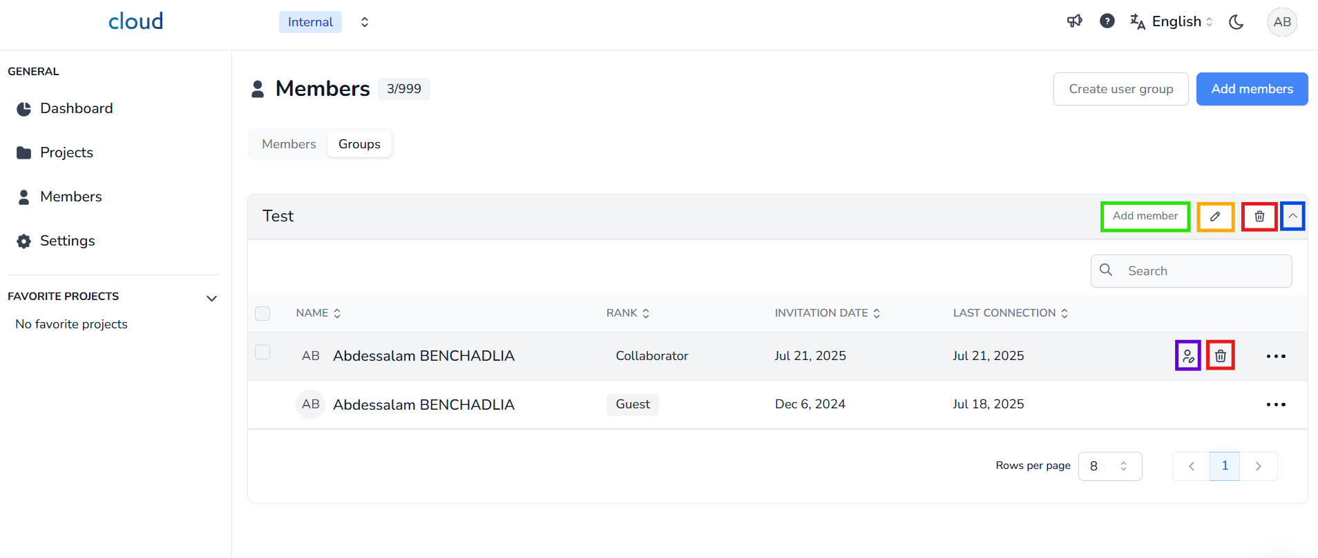Open the English language dropdown

coord(1172,22)
